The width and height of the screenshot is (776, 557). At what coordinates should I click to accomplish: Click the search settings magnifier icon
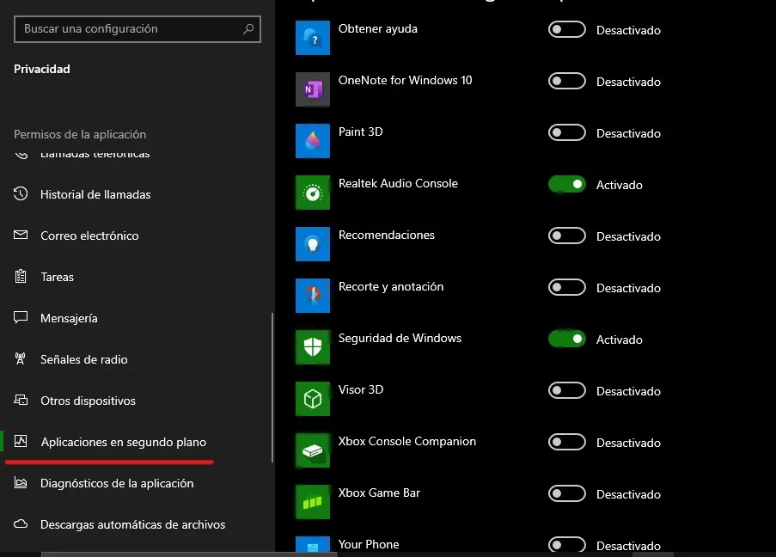coord(248,28)
